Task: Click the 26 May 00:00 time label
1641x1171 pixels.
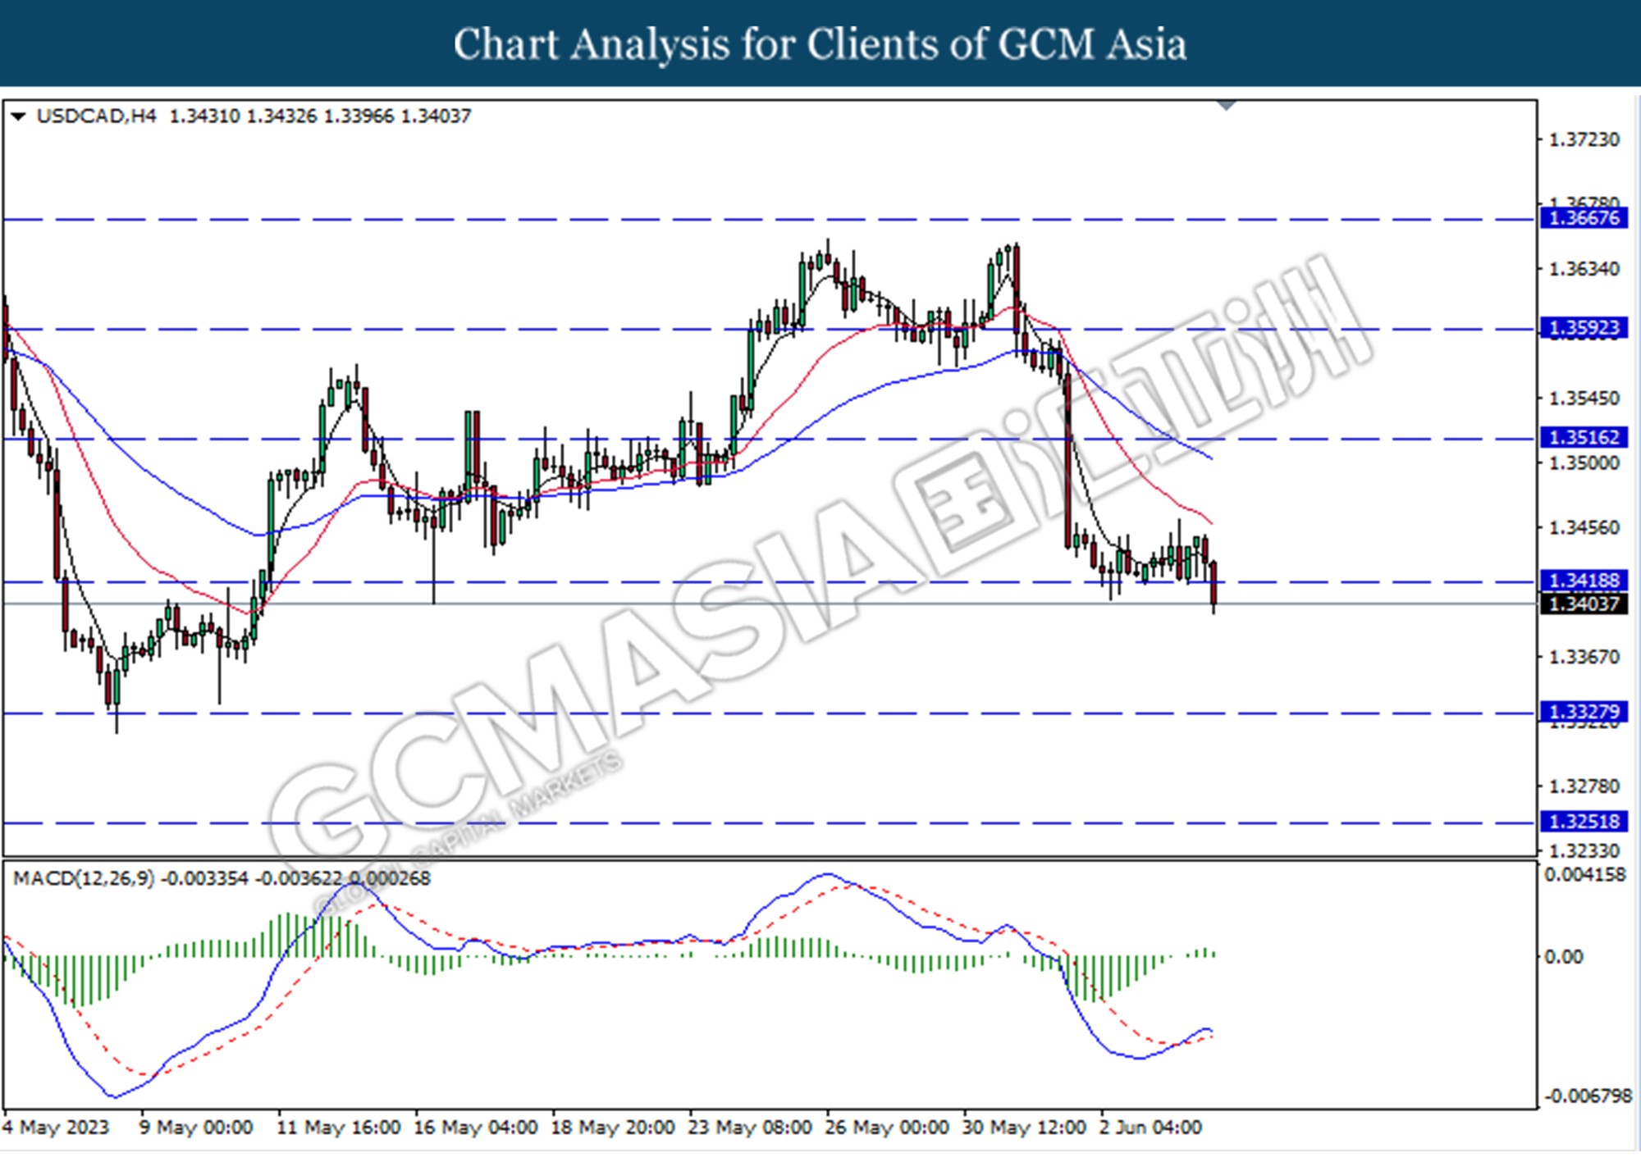Action: [x=887, y=1128]
